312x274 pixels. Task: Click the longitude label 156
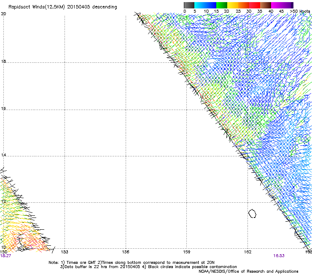[126, 252]
